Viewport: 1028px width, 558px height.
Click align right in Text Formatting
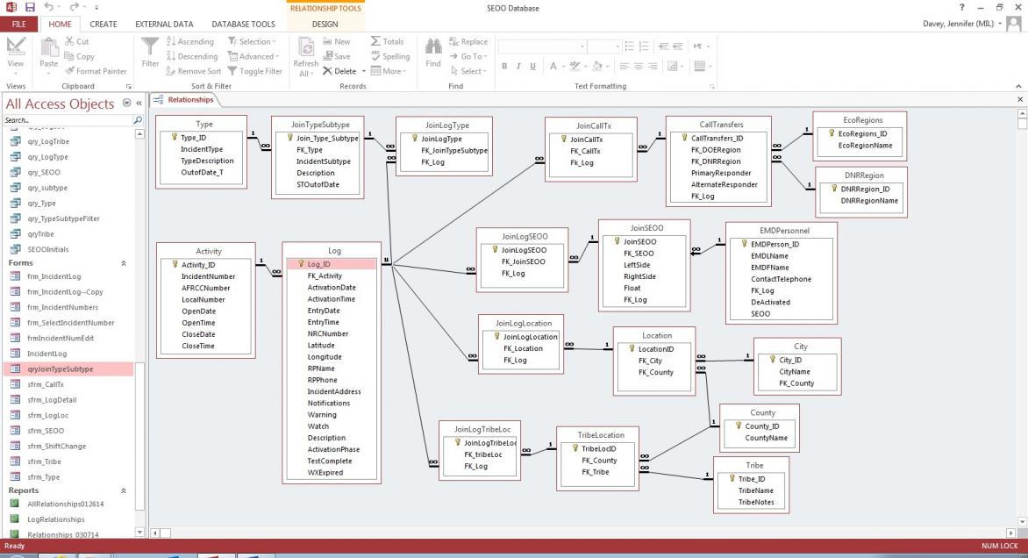(653, 66)
